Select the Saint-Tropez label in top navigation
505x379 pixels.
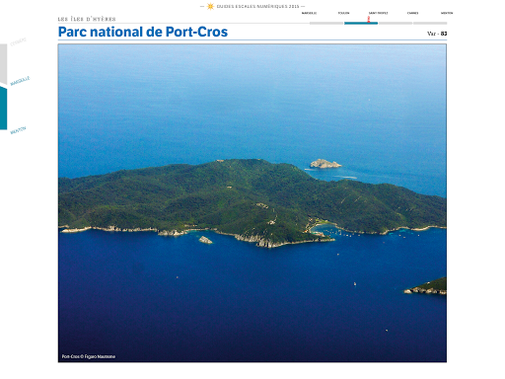(378, 13)
